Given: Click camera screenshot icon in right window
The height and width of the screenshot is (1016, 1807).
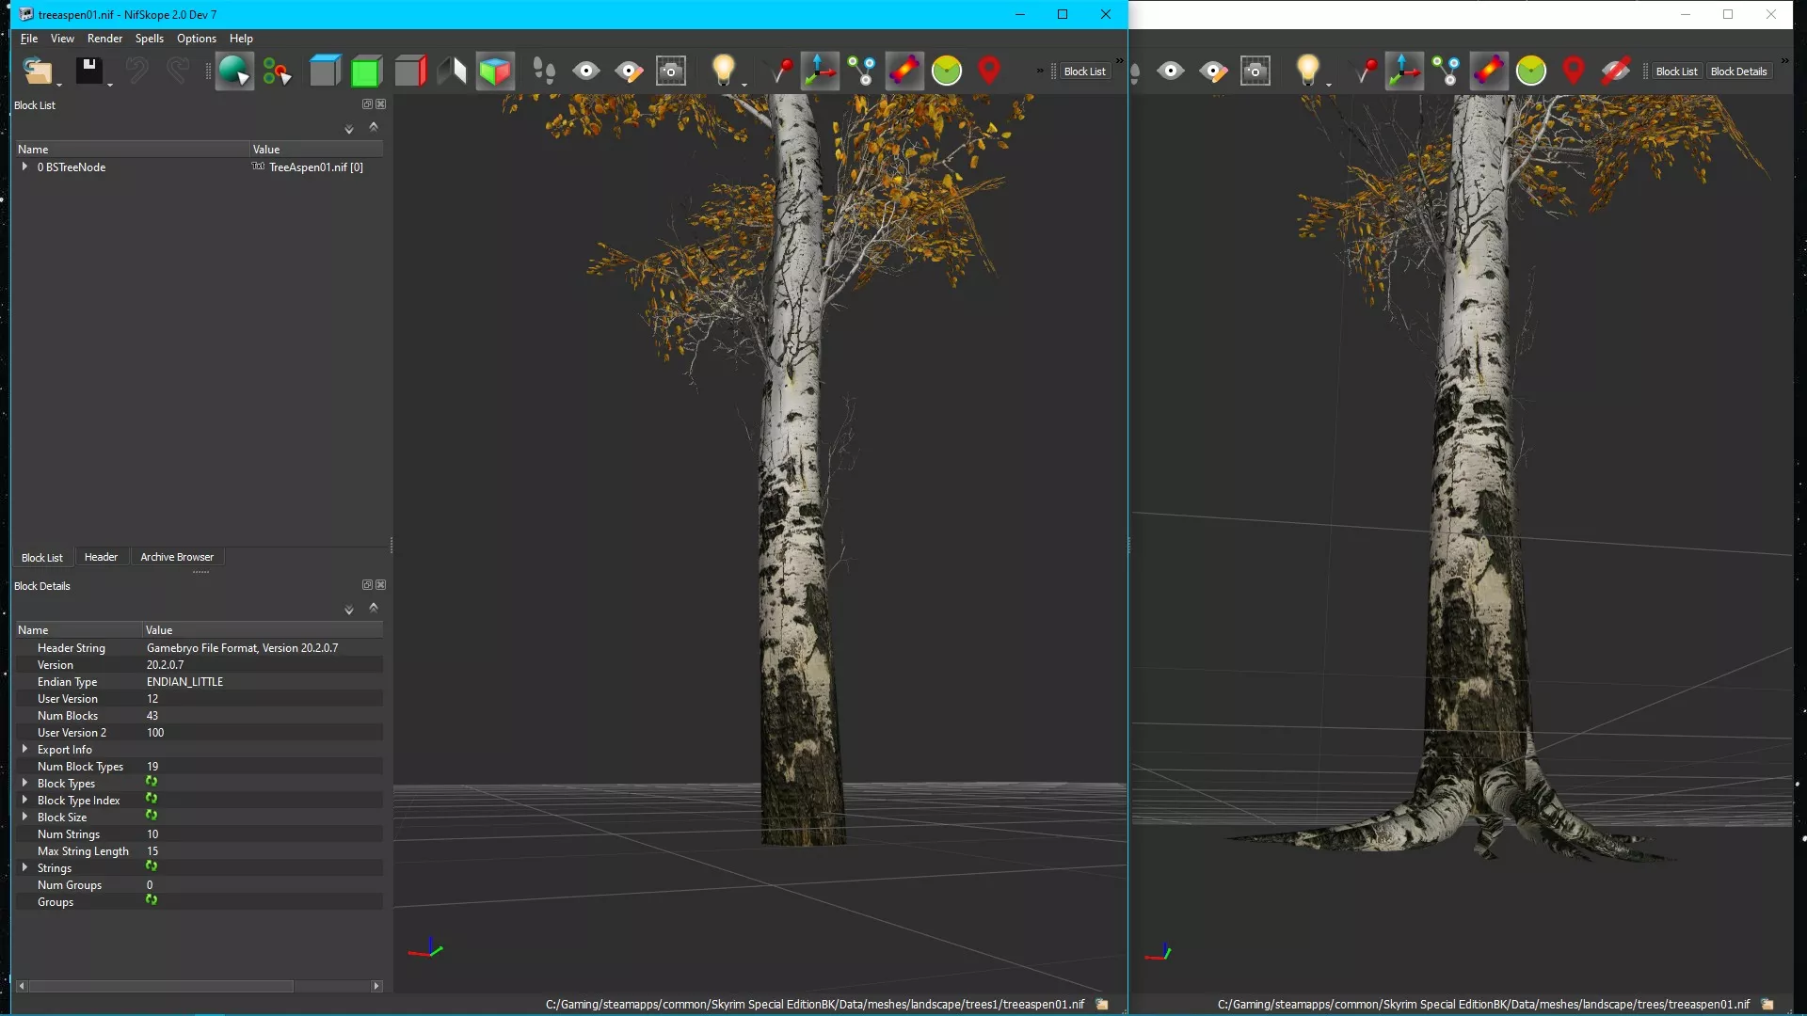Looking at the screenshot, I should pos(1255,71).
